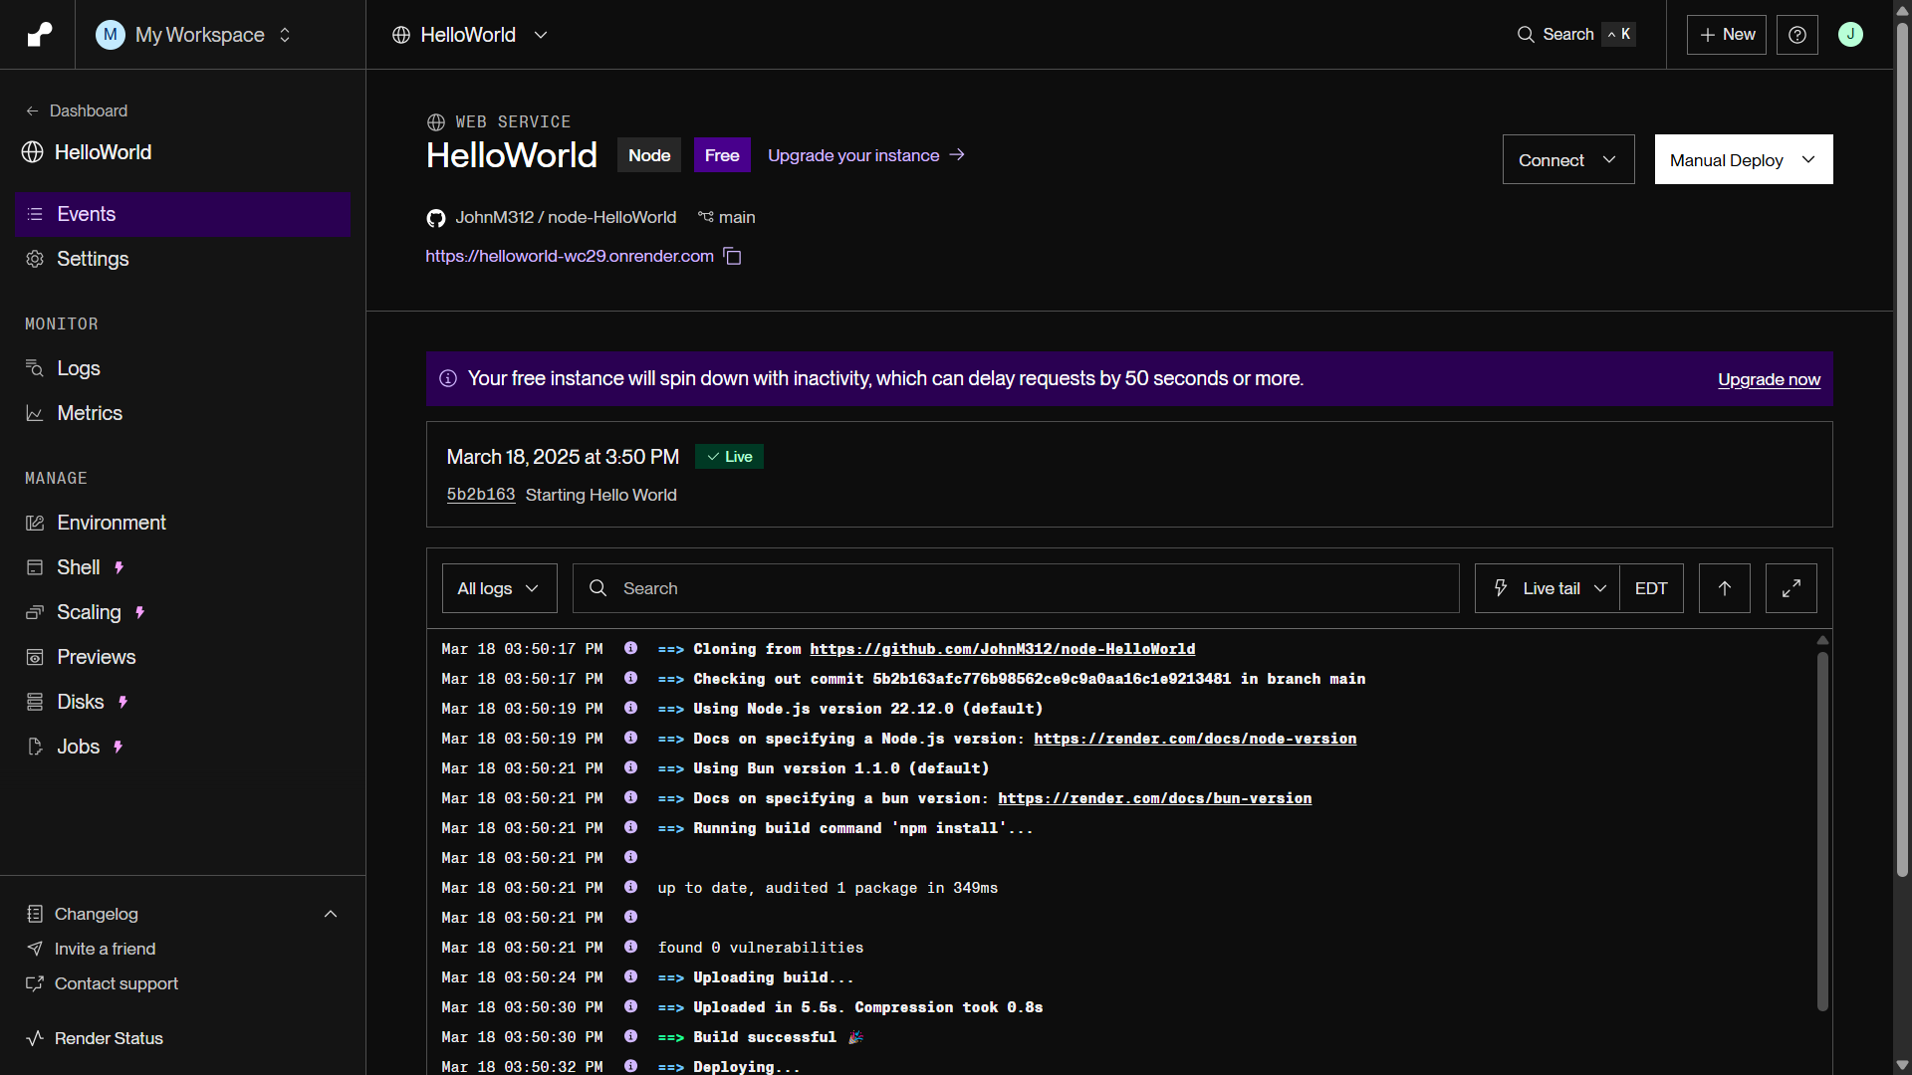
Task: Open the My Workspace switcher
Action: click(194, 35)
